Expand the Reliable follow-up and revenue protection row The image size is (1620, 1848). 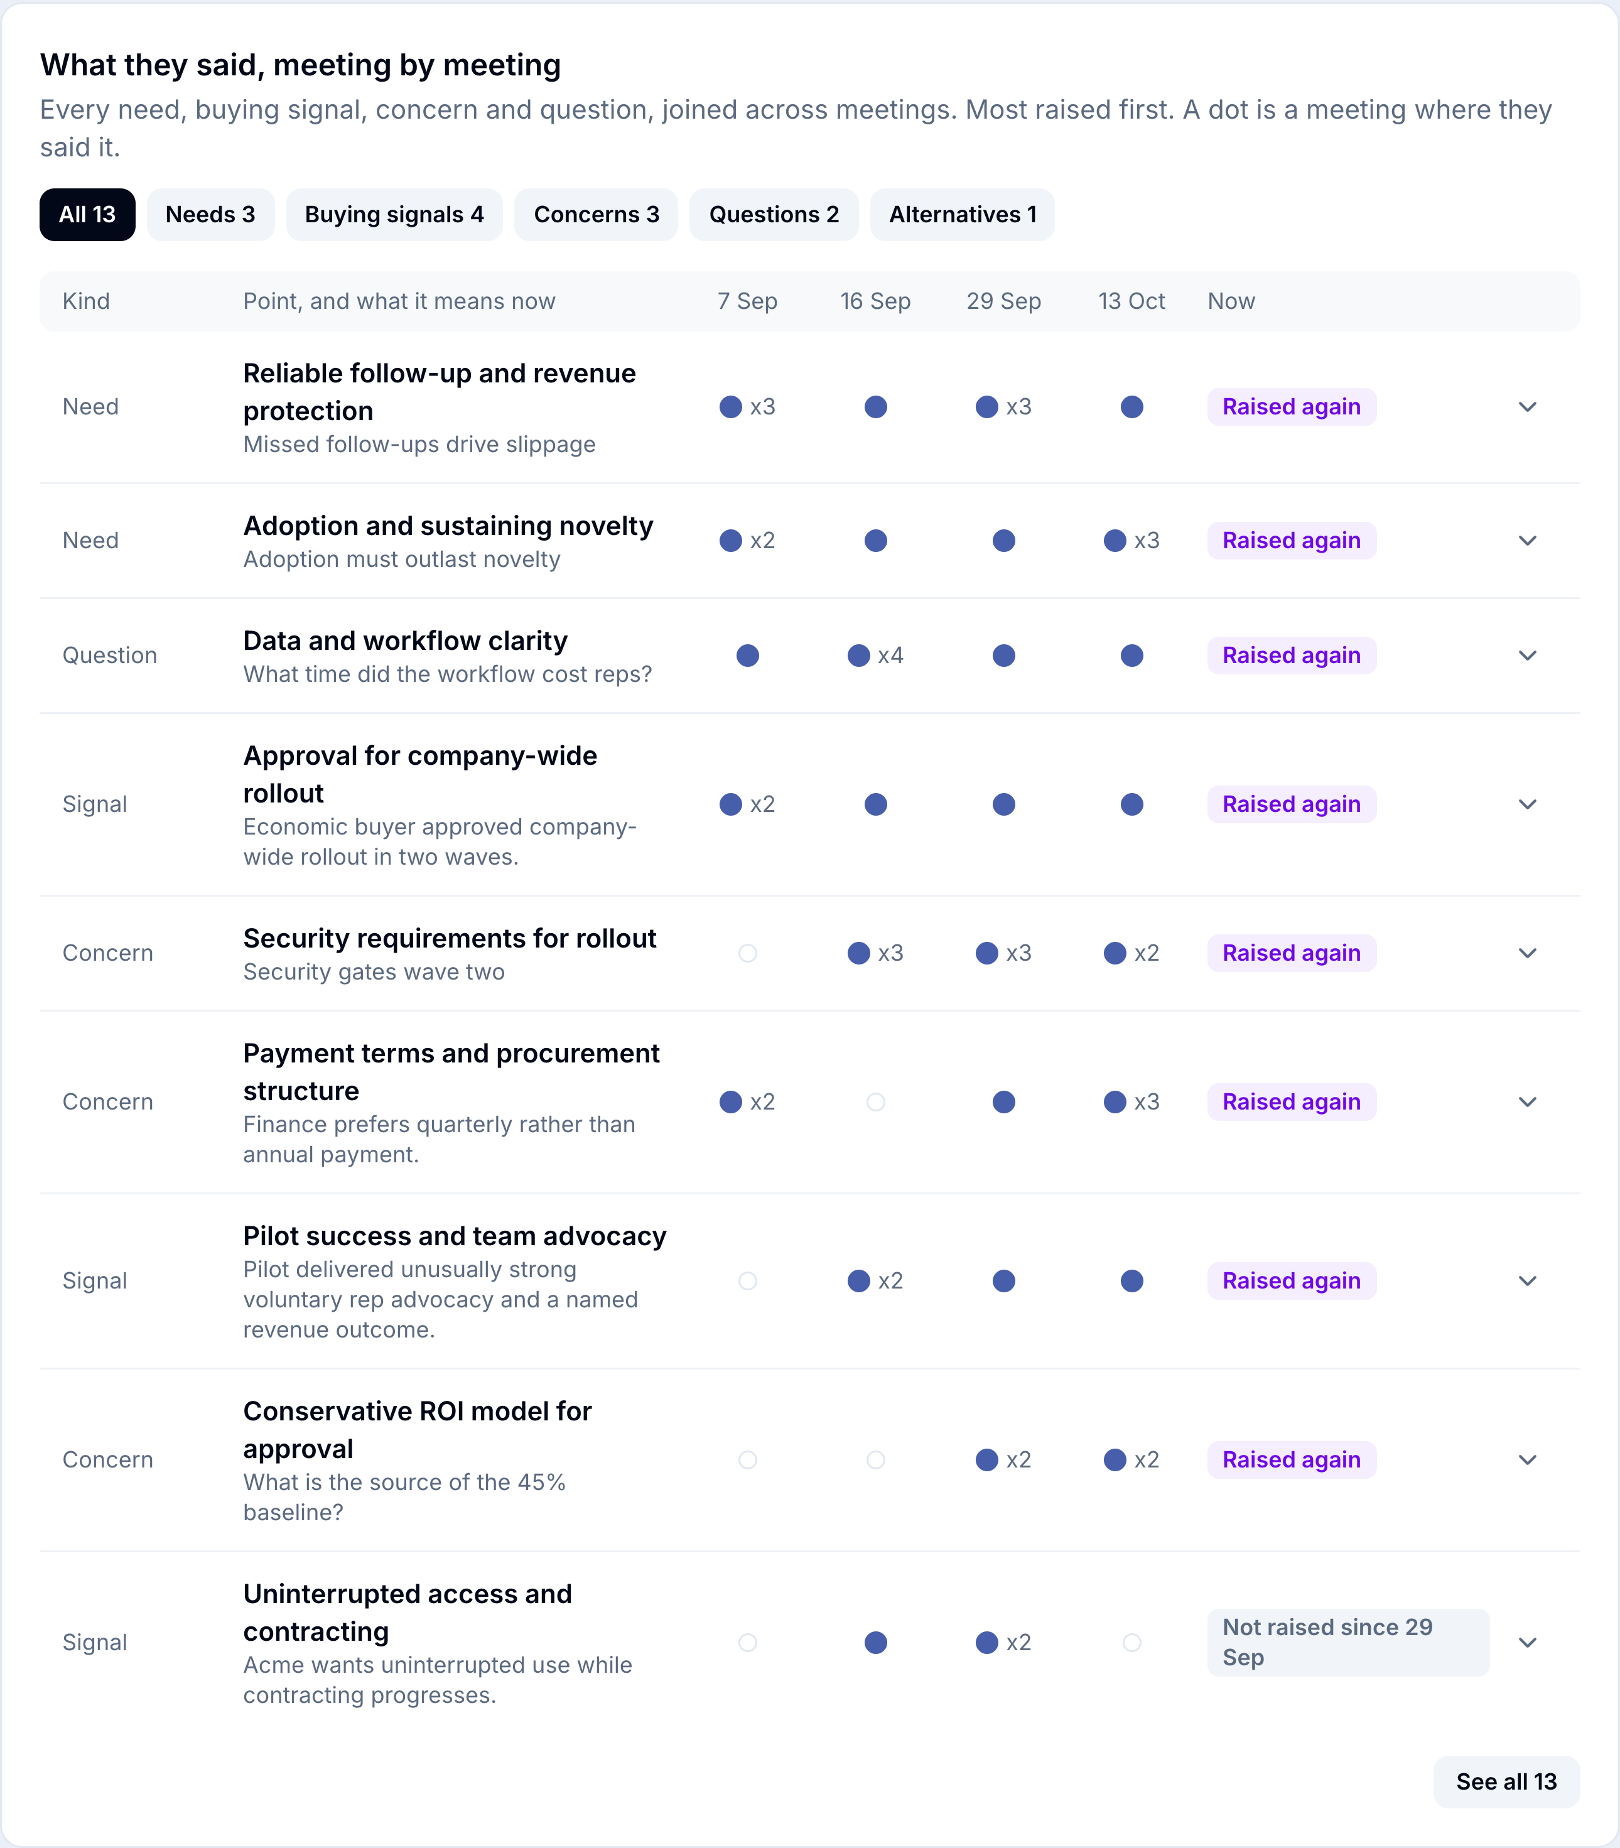pos(1528,407)
